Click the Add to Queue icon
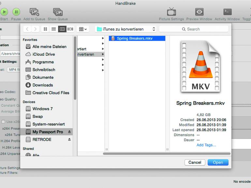 click(x=34, y=12)
